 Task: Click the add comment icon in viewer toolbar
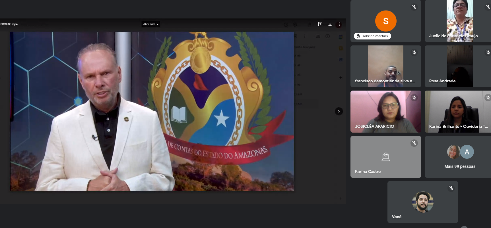point(320,24)
